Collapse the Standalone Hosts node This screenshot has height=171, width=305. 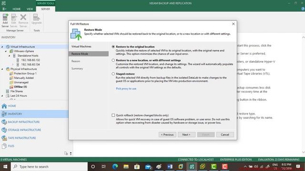tap(10, 56)
